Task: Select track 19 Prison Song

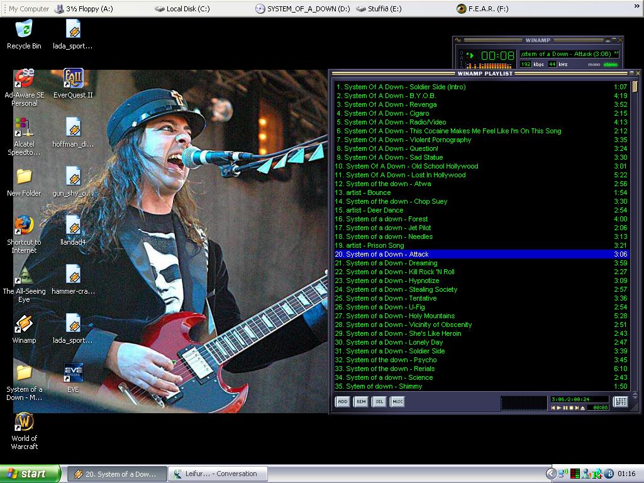Action: (482, 245)
